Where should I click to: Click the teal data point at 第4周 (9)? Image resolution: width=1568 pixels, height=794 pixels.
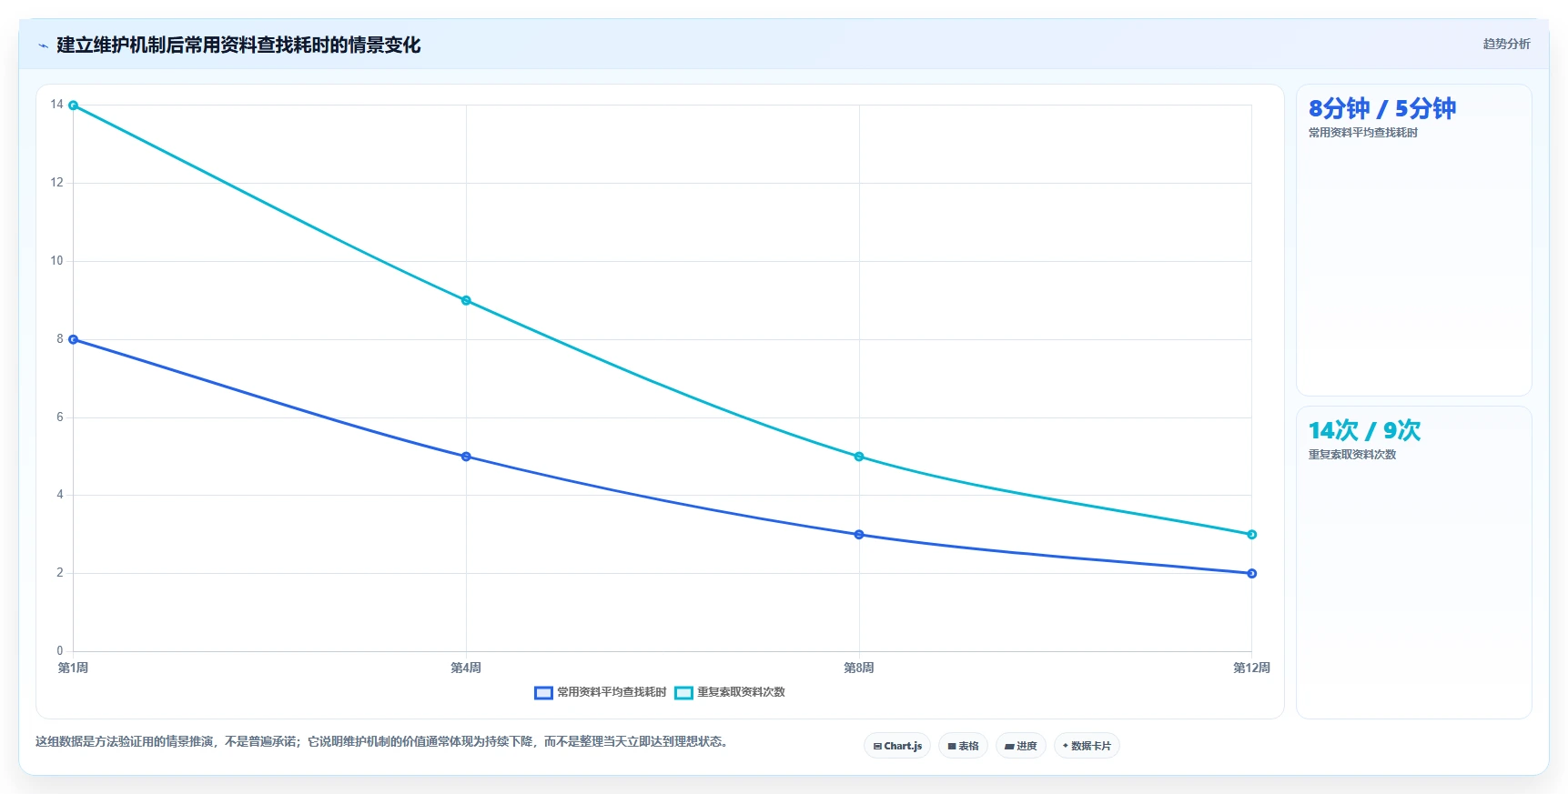[x=466, y=300]
